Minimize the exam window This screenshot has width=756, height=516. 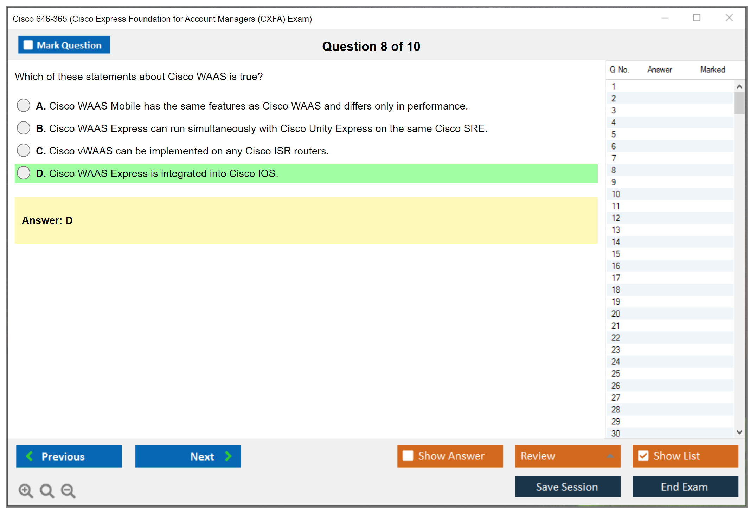[665, 18]
